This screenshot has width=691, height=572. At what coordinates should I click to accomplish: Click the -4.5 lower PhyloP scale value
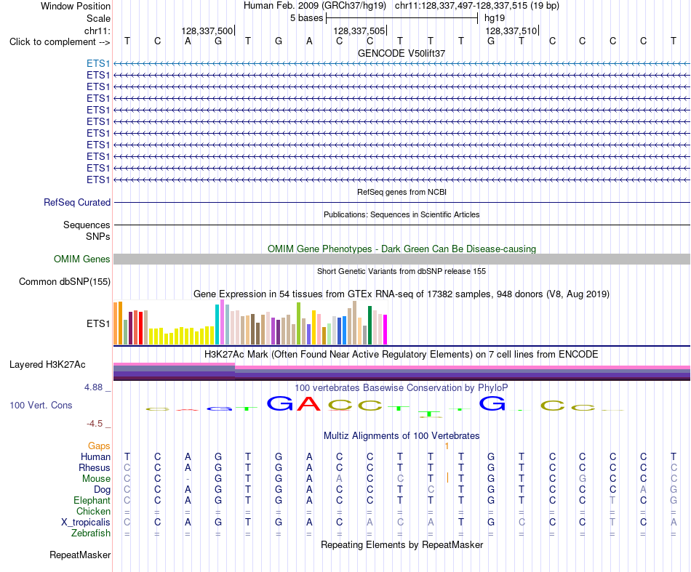click(x=95, y=424)
